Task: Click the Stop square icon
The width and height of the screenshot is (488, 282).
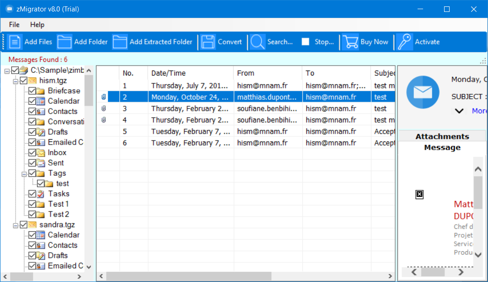Action: (x=306, y=42)
